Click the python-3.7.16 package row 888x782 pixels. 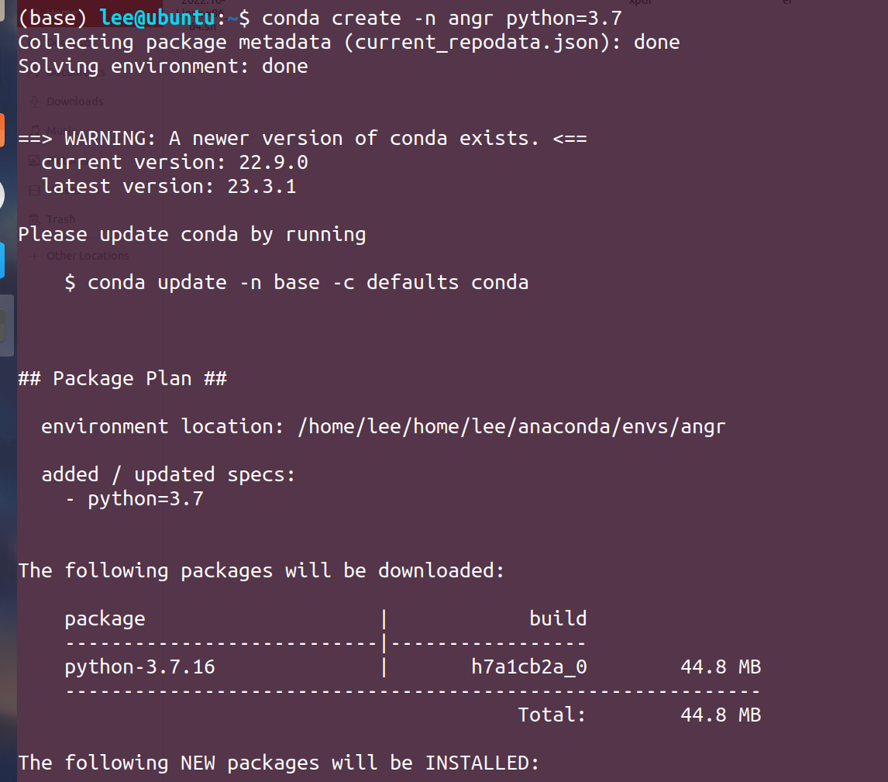412,667
